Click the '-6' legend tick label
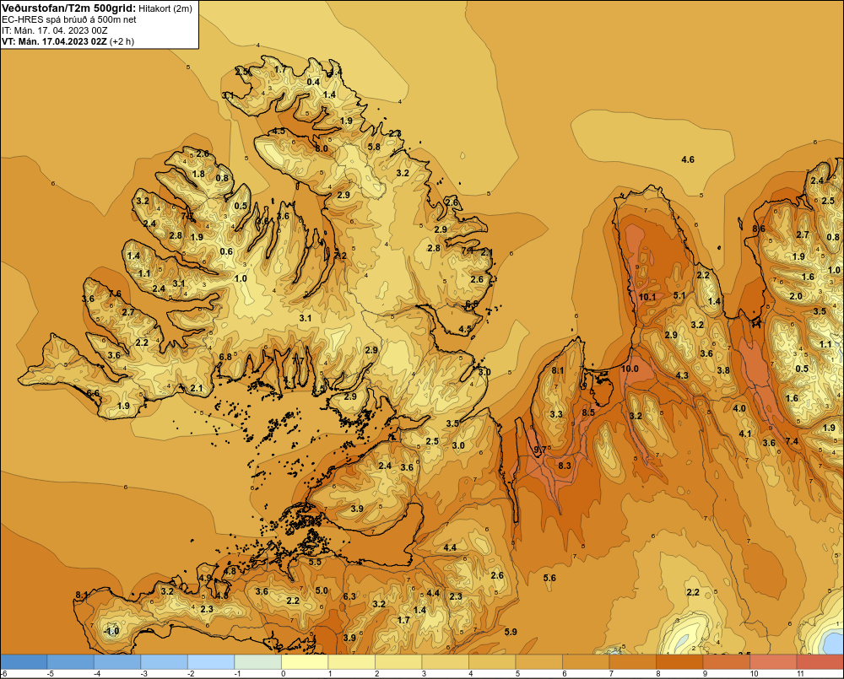The height and width of the screenshot is (679, 844). coord(3,674)
